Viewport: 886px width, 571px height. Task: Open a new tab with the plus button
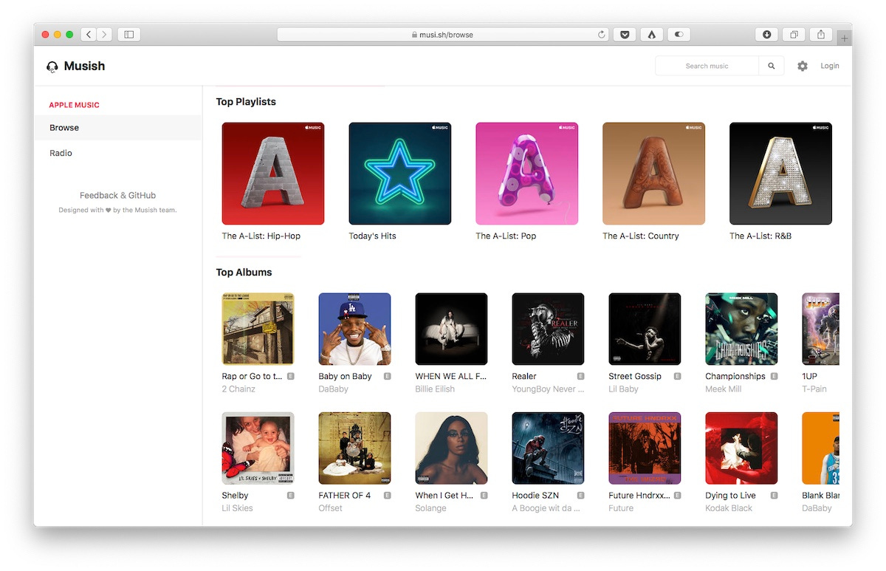tap(845, 38)
